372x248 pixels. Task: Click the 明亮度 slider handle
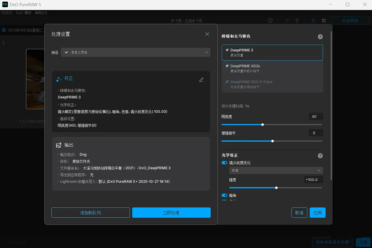(262, 125)
